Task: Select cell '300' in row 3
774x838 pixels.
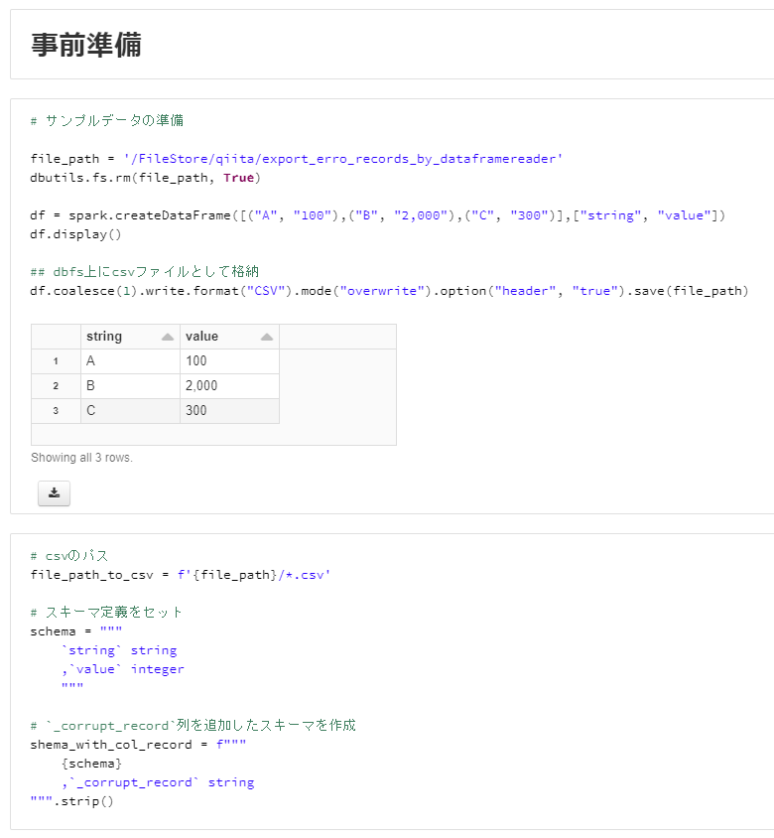Action: tap(229, 410)
